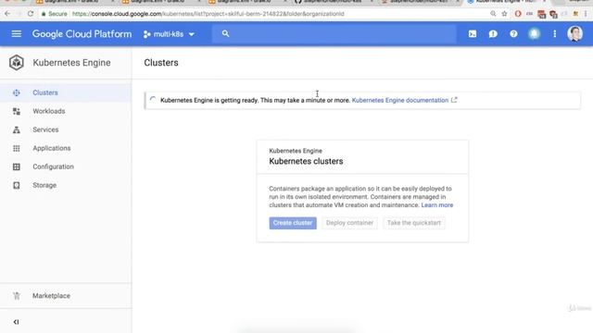Image resolution: width=593 pixels, height=333 pixels.
Task: Focus the console search input field
Action: pyautogui.click(x=334, y=34)
